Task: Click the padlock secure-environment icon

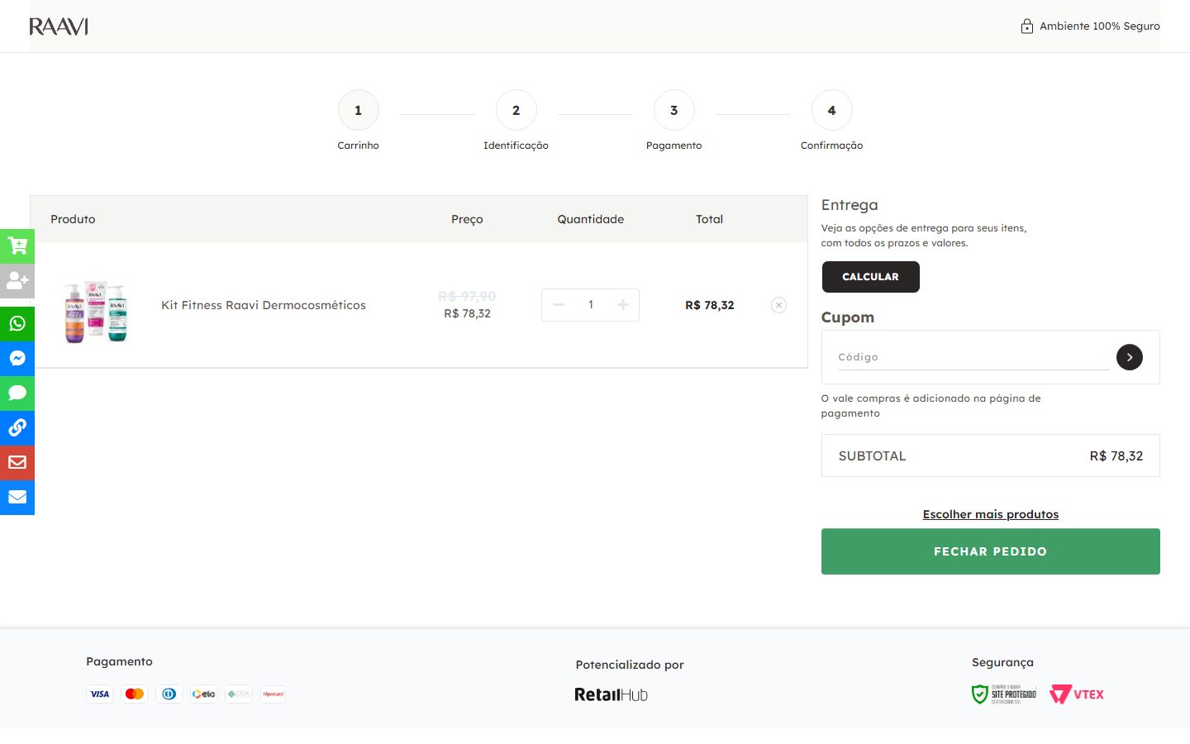Action: pyautogui.click(x=1026, y=26)
